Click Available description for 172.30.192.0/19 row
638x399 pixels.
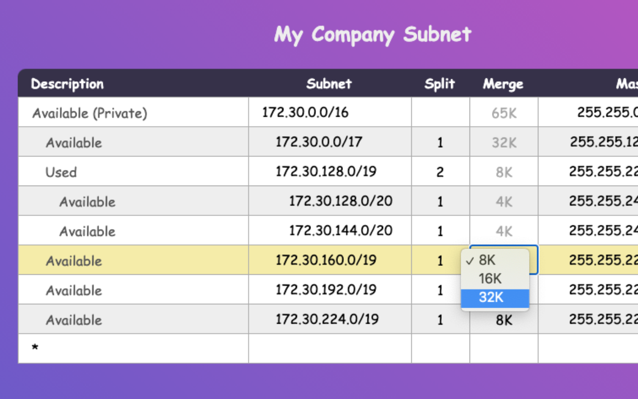tap(133, 290)
